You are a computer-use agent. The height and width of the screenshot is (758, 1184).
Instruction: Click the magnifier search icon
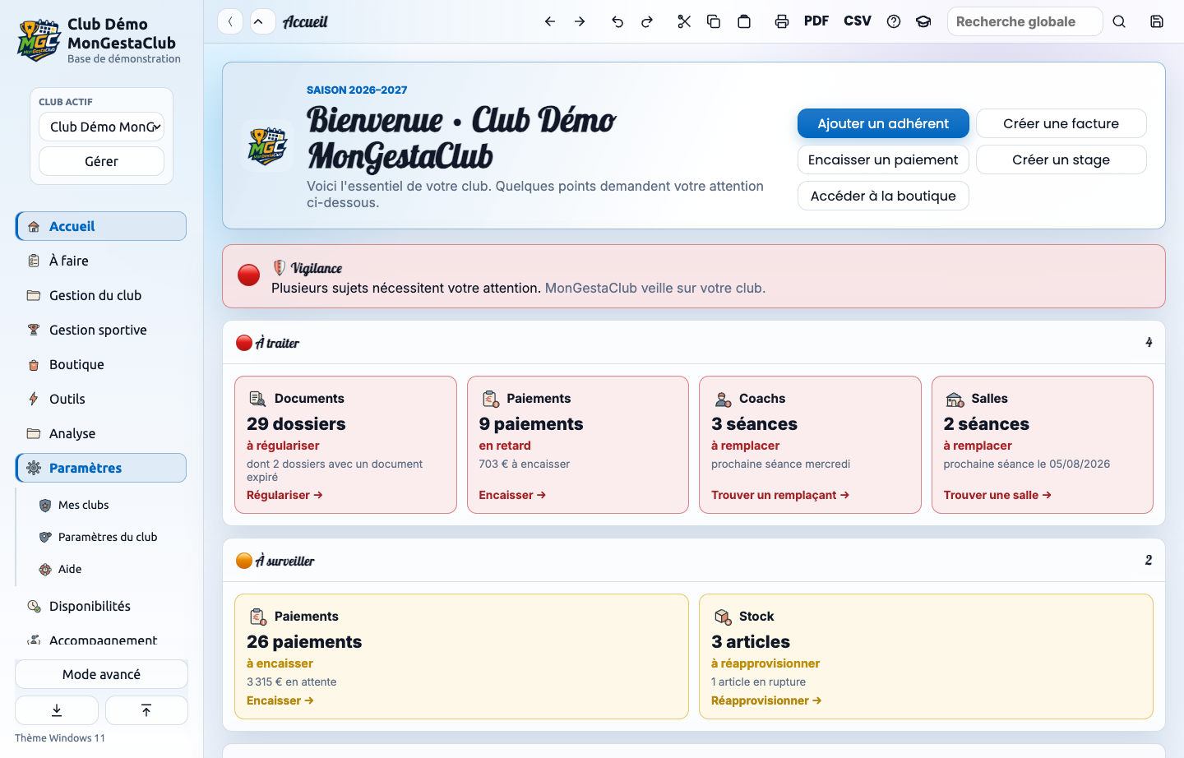(x=1119, y=21)
